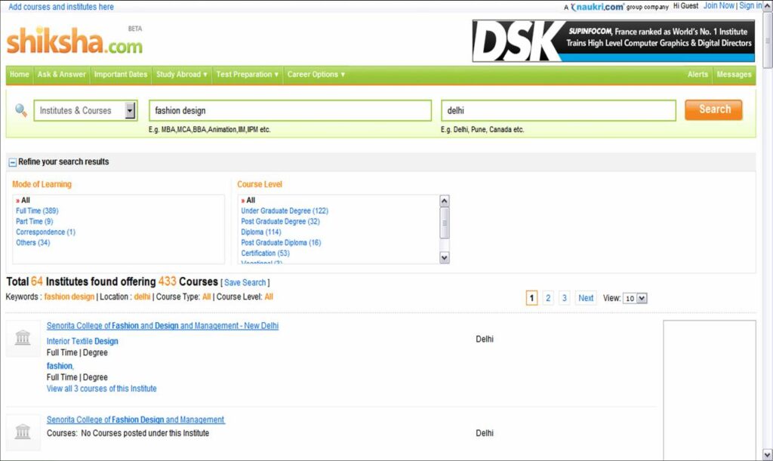
Task: Open the Career Options menu
Action: coord(316,75)
